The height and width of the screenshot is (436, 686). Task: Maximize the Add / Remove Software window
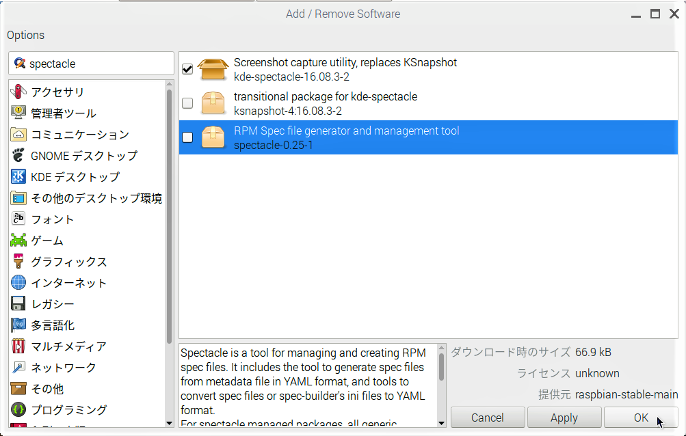655,14
